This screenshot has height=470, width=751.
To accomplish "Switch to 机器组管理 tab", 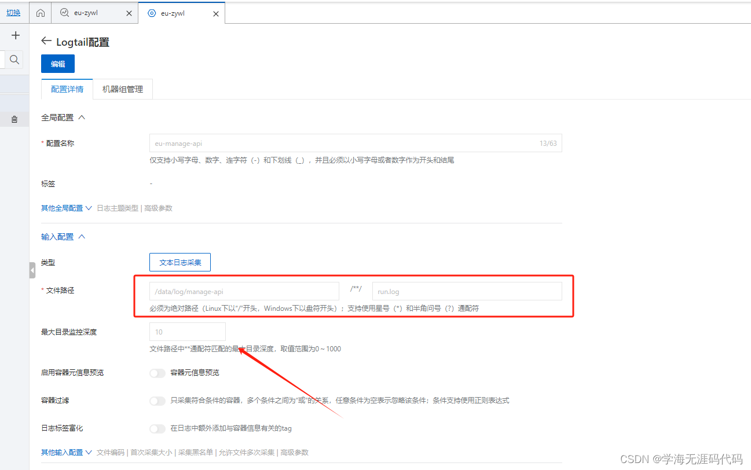I will (123, 89).
